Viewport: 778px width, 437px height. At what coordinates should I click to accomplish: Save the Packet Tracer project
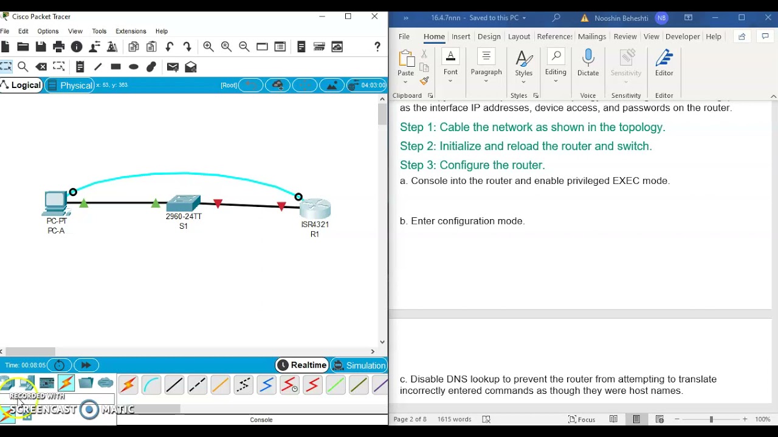[41, 47]
